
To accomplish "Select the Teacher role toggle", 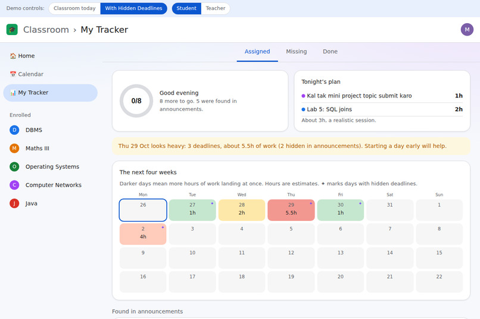I will click(x=216, y=8).
